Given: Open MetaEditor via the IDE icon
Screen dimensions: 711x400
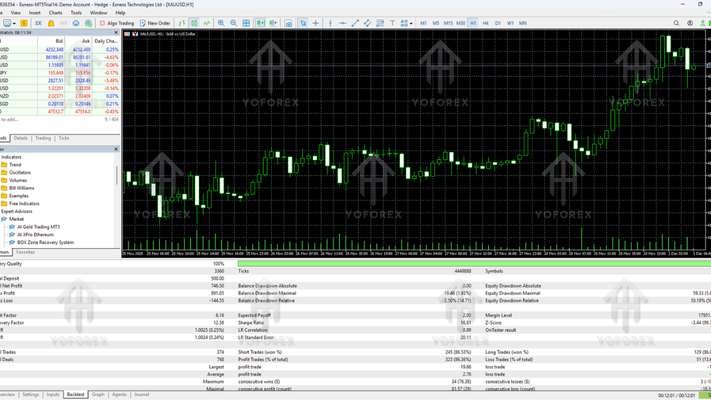Looking at the screenshot, I should click(38, 23).
